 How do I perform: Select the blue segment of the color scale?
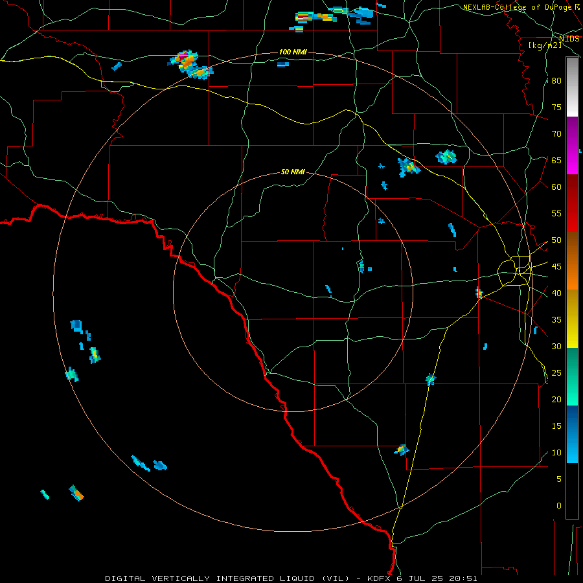pyautogui.click(x=572, y=434)
